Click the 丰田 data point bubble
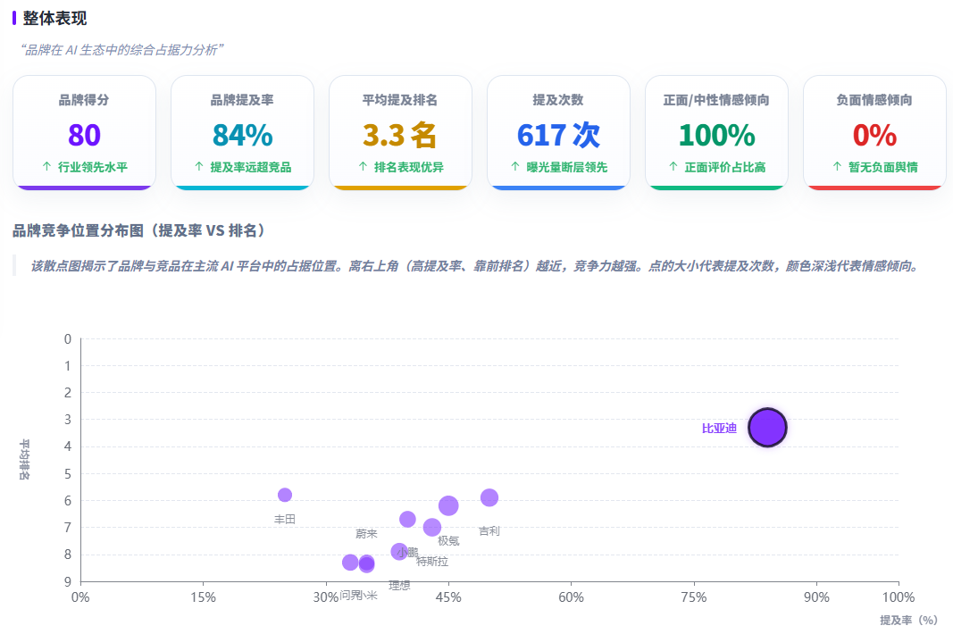The image size is (953, 634). tap(284, 495)
